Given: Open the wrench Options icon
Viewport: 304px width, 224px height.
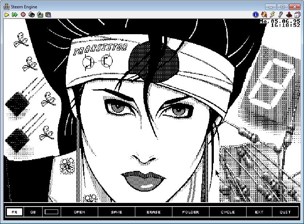Looking at the screenshot, I should point(281,15).
